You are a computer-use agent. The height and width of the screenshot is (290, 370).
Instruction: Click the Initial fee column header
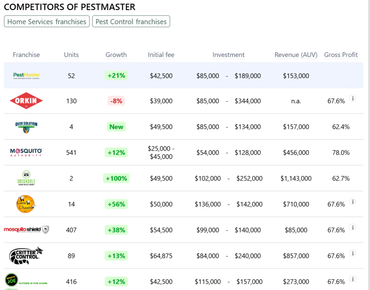tap(161, 55)
